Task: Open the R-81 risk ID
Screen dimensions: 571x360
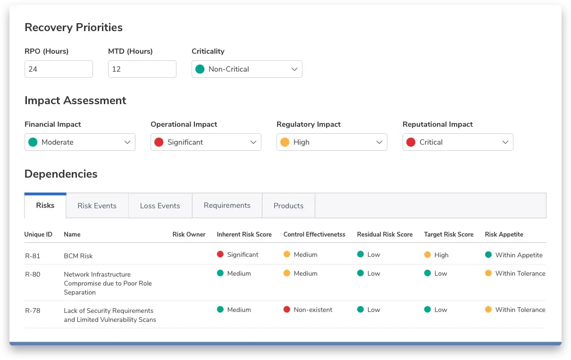Action: coord(33,256)
